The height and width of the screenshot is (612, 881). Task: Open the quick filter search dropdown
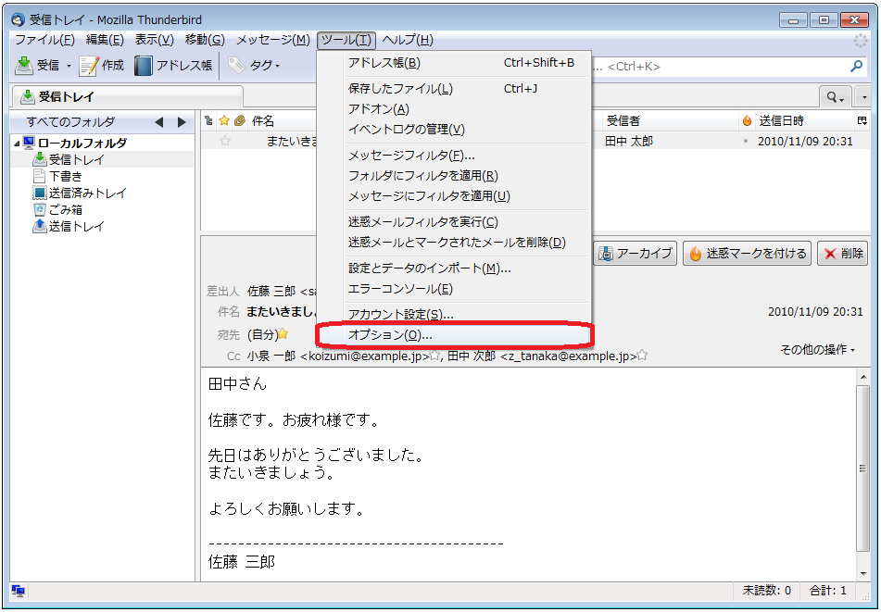(836, 97)
